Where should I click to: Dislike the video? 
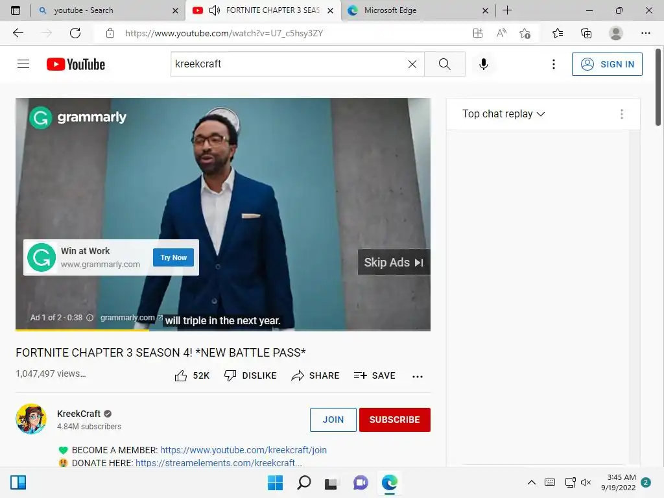[250, 375]
